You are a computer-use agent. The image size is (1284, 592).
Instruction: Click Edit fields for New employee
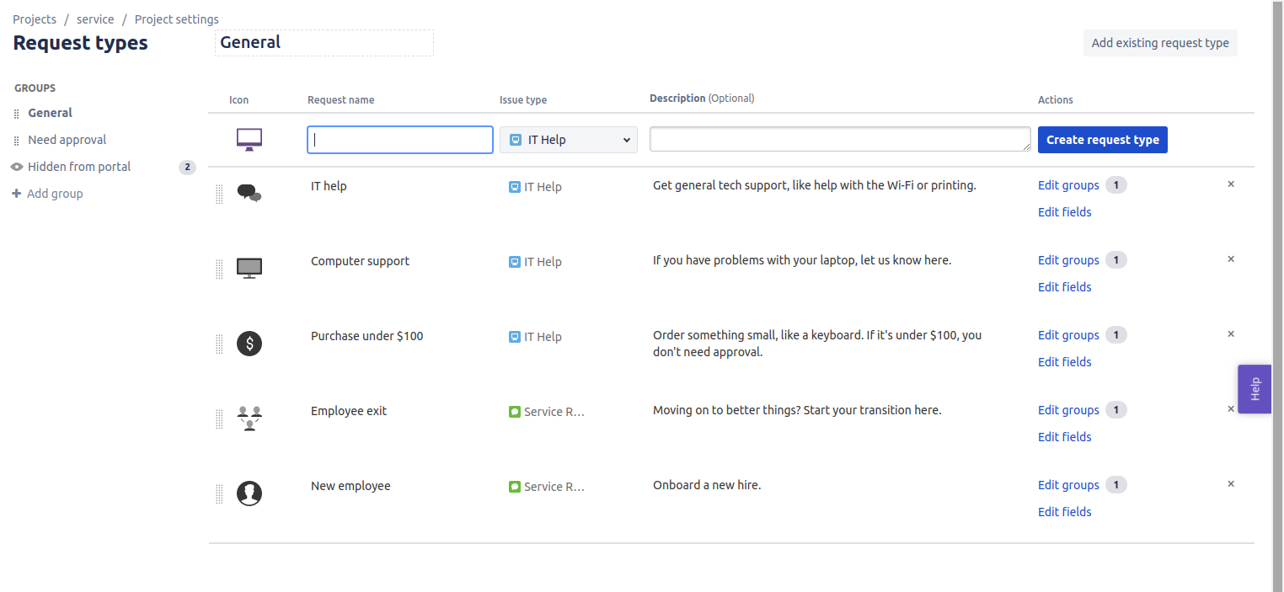tap(1065, 512)
